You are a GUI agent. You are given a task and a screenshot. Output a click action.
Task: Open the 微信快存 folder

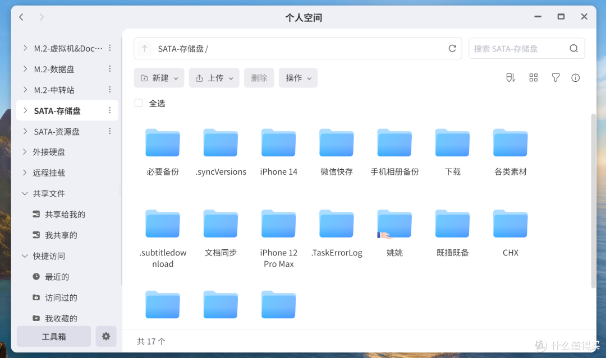pyautogui.click(x=336, y=143)
